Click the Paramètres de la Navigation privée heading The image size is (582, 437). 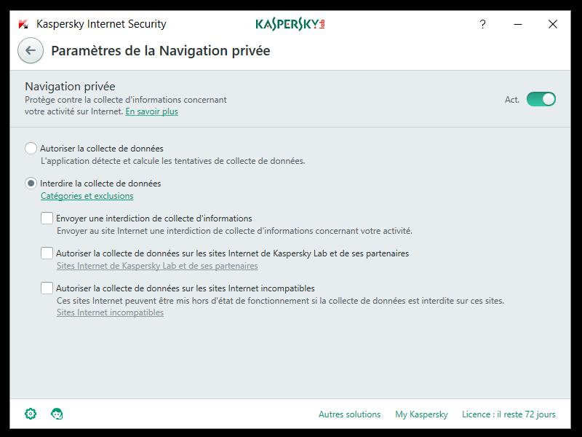(x=160, y=51)
